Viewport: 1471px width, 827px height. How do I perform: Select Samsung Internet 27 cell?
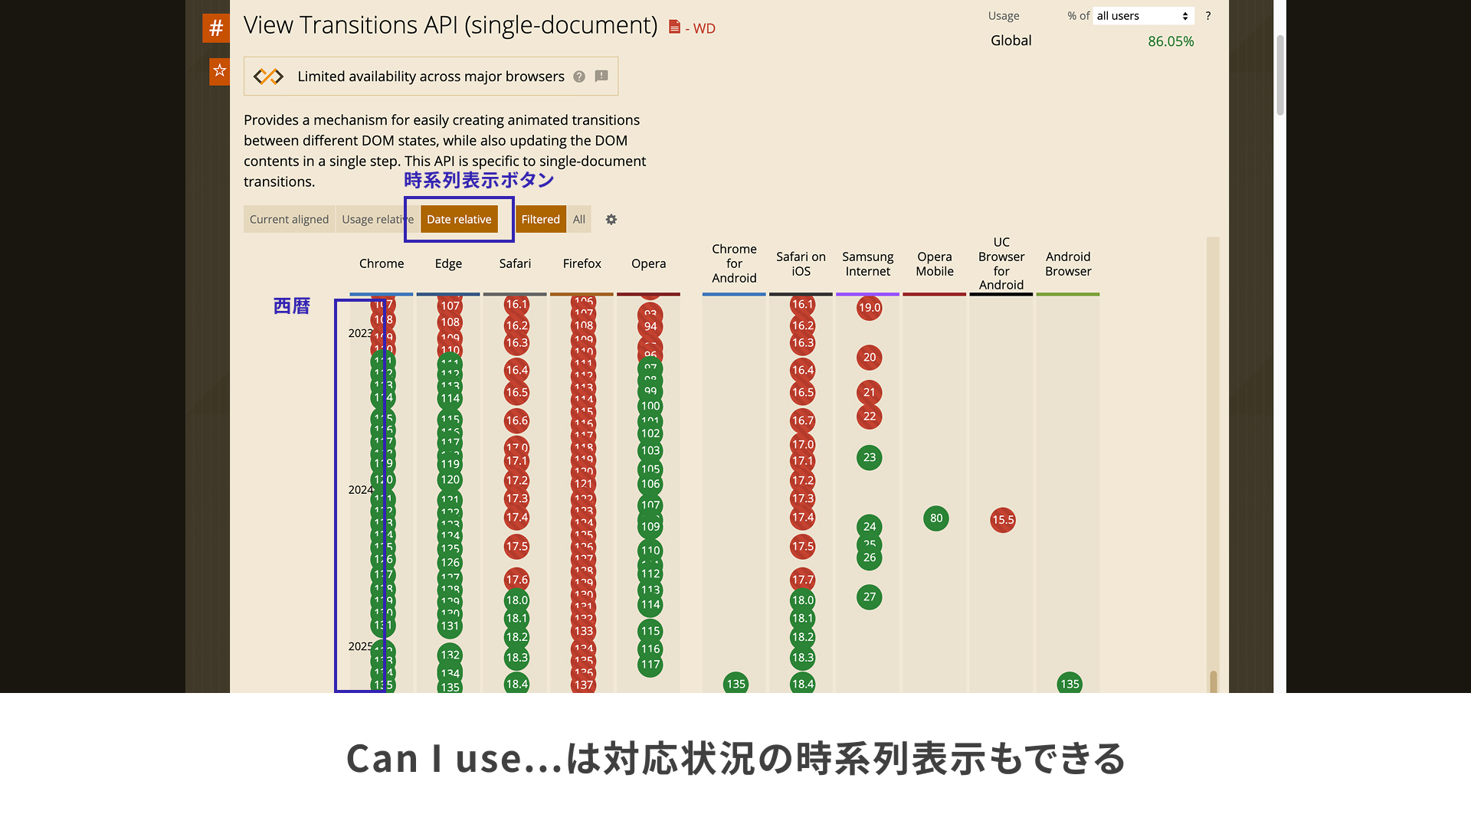(870, 597)
